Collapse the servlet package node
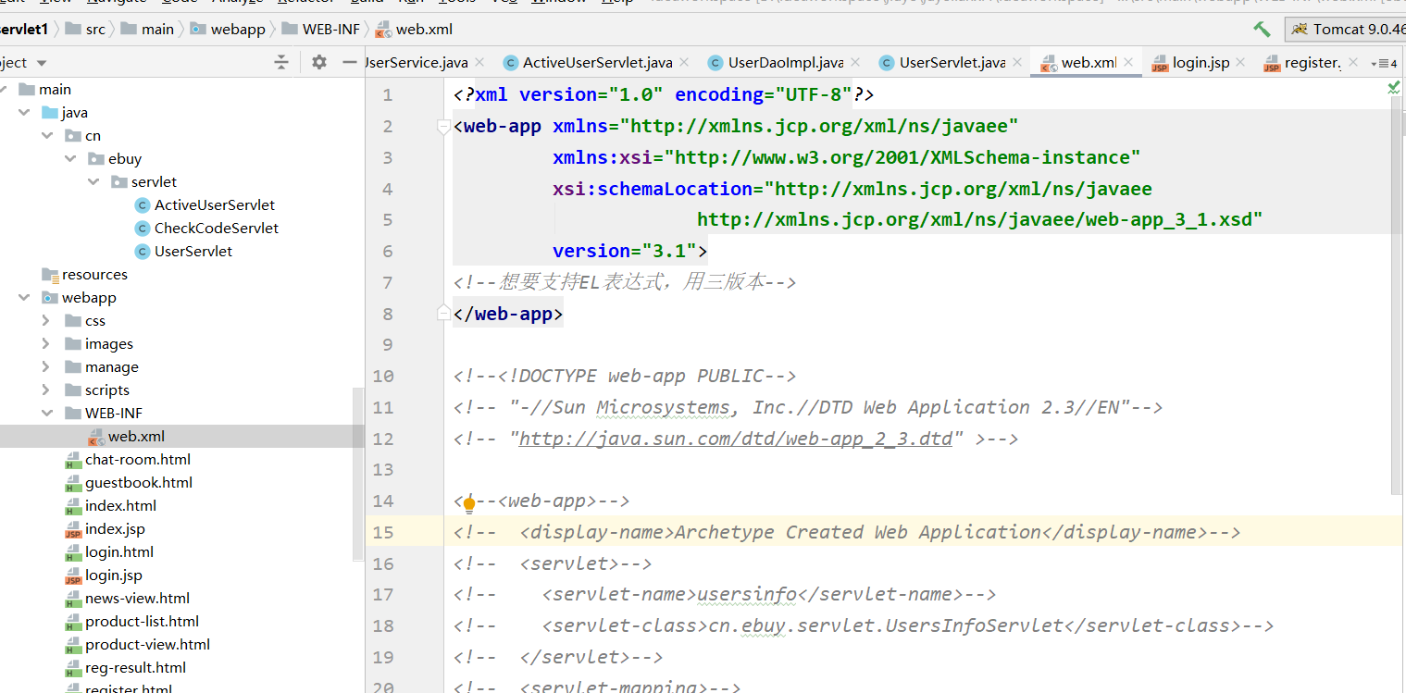 click(93, 182)
